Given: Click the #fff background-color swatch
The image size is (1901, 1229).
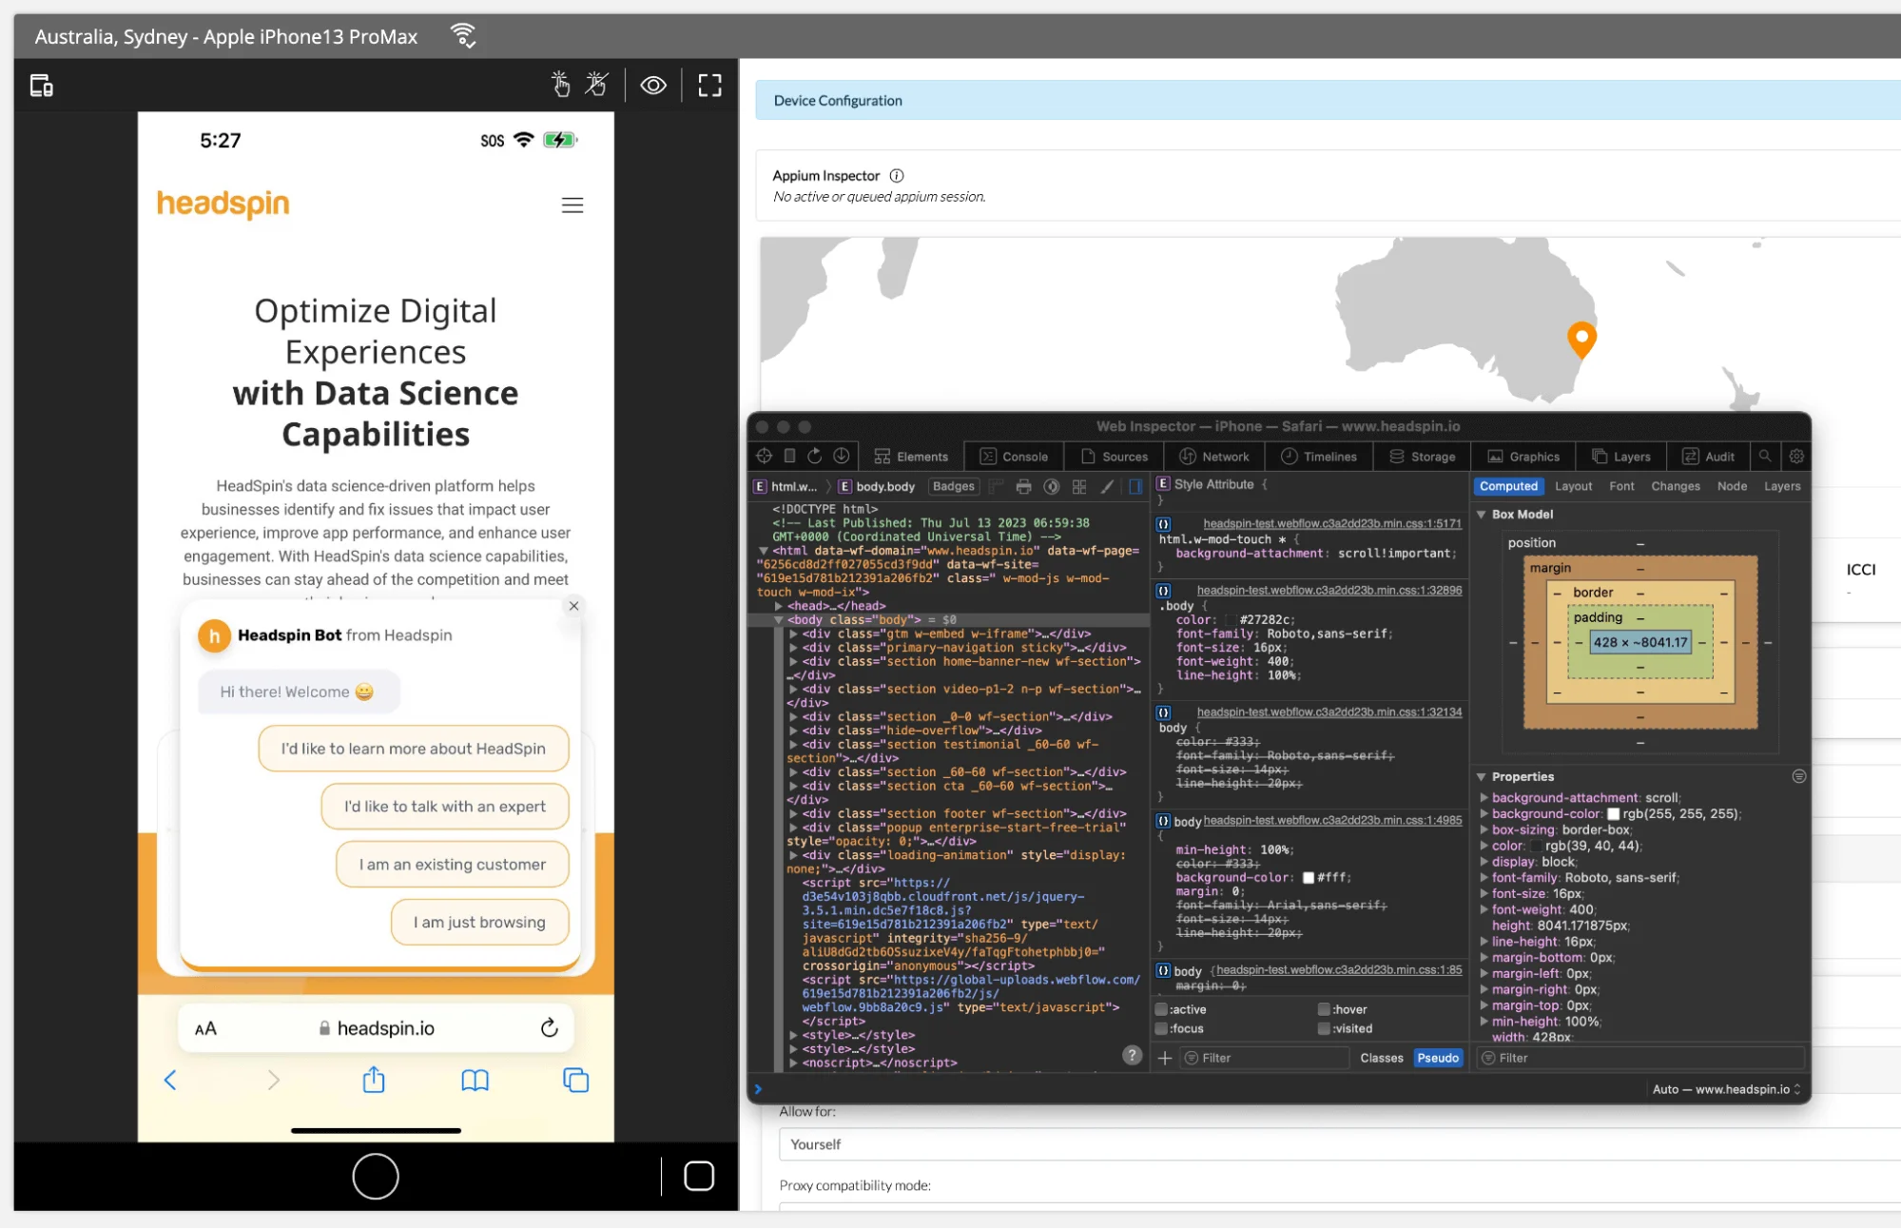Looking at the screenshot, I should [x=1309, y=878].
